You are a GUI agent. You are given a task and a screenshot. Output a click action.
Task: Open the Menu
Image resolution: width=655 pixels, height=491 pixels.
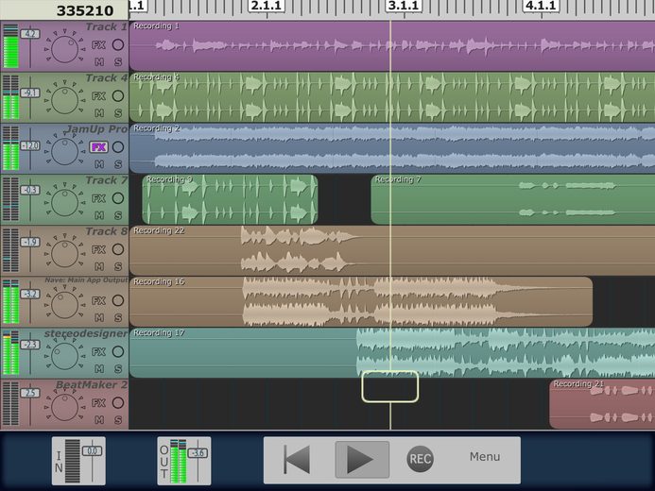pos(485,457)
